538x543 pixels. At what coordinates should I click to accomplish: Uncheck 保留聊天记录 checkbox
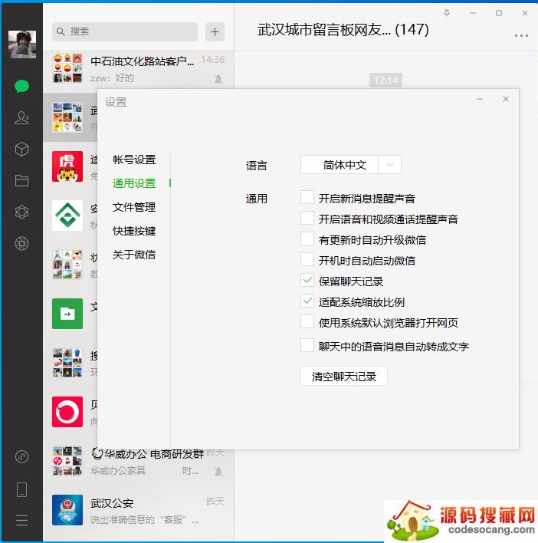click(x=307, y=280)
